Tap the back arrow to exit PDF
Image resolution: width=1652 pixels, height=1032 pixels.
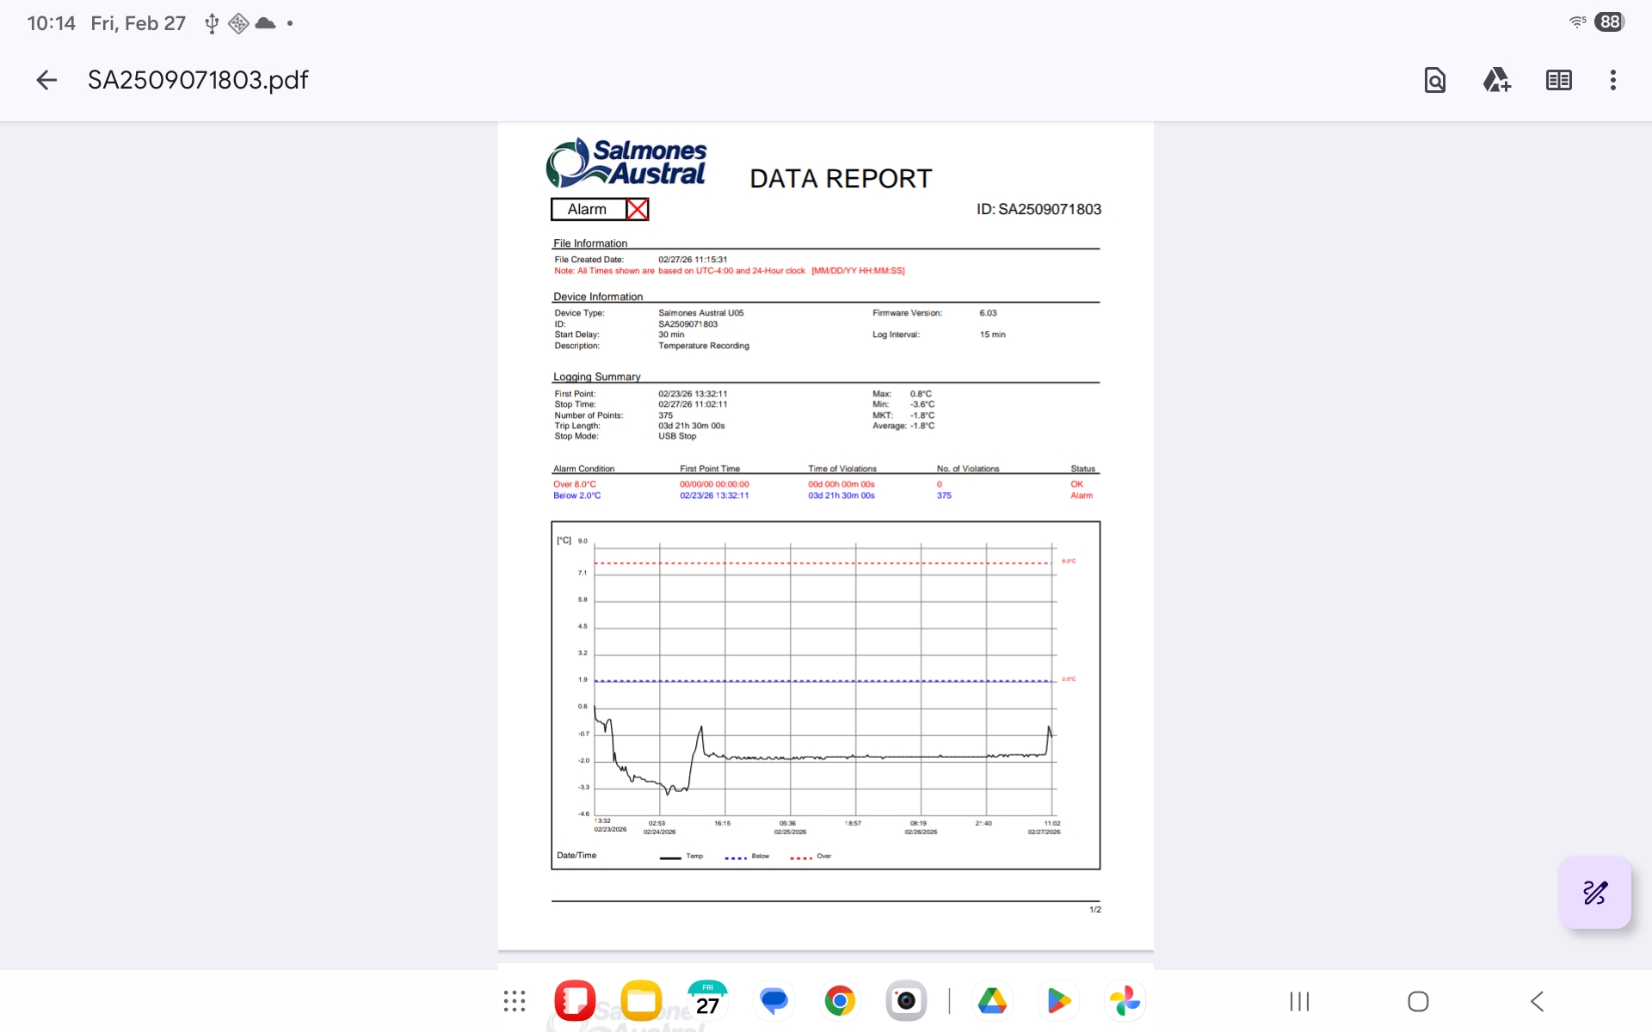pos(46,80)
